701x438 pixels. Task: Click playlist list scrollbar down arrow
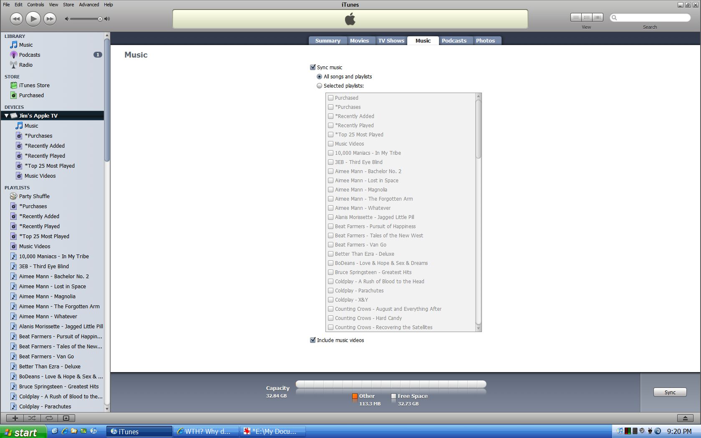click(x=479, y=328)
